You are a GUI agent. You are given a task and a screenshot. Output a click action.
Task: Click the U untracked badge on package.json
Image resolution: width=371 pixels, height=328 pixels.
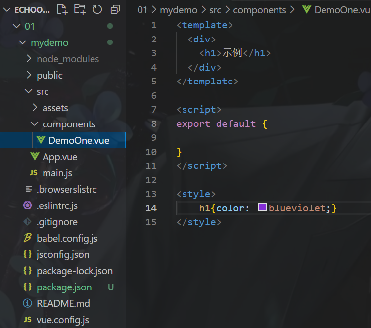point(111,287)
